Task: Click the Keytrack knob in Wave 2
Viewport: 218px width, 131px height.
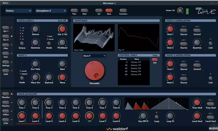Action: point(49,77)
